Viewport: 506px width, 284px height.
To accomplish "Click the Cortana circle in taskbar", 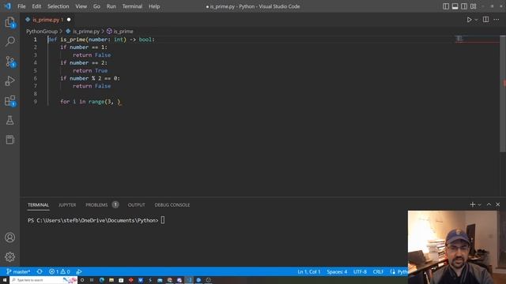I will (x=82, y=280).
